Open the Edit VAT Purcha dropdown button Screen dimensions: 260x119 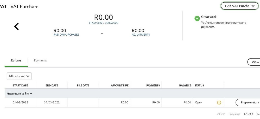click(x=239, y=6)
